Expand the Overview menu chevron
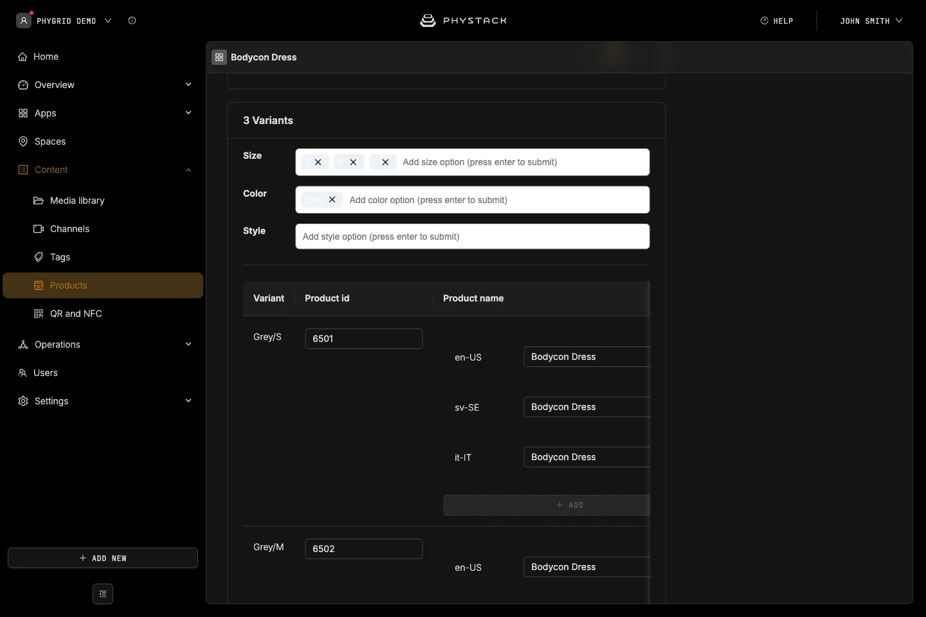The width and height of the screenshot is (926, 617). coord(188,85)
